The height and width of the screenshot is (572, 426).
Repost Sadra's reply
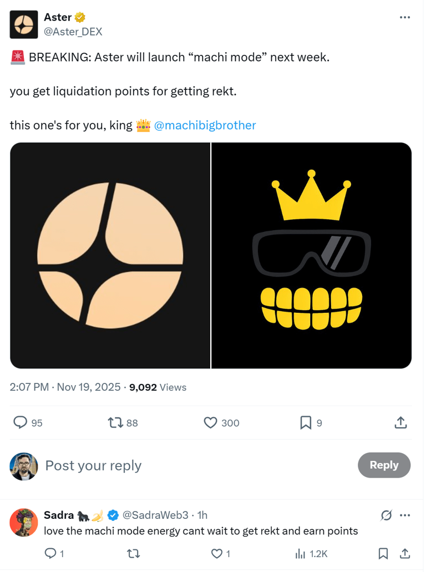133,553
